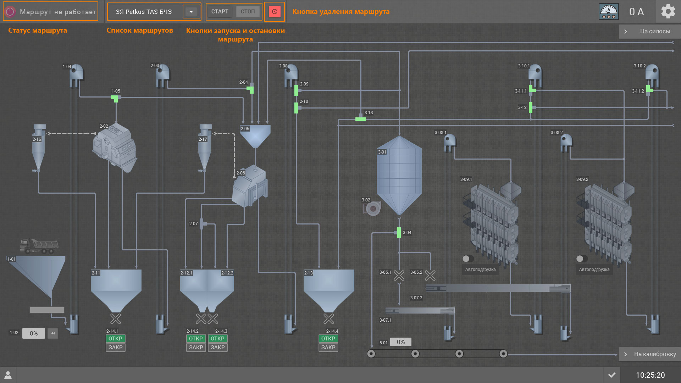Open the route list dropdown arrow
This screenshot has width=681, height=383.
pyautogui.click(x=191, y=12)
